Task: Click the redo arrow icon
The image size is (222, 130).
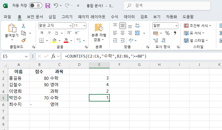Action: point(67,5)
